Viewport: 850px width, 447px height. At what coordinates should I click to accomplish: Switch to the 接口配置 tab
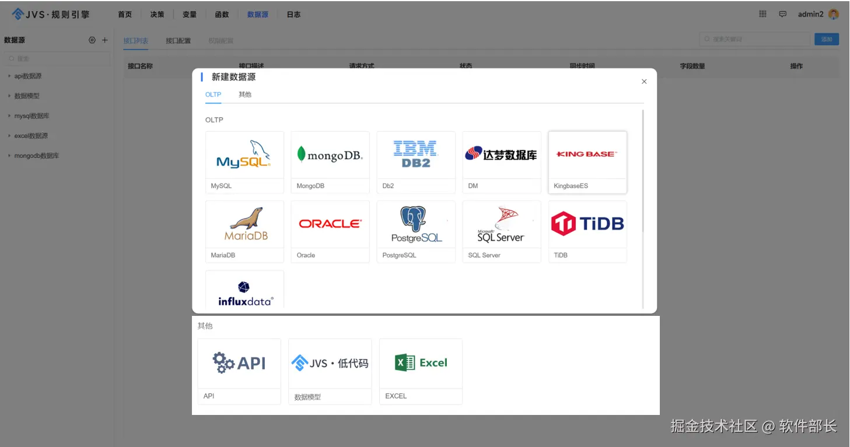click(178, 41)
